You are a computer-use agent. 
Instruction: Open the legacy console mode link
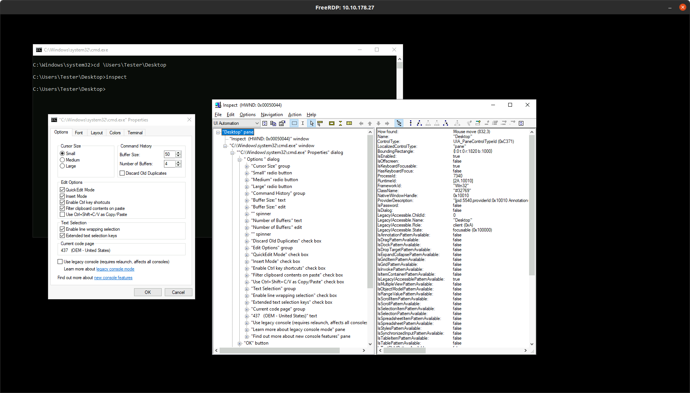click(x=115, y=269)
